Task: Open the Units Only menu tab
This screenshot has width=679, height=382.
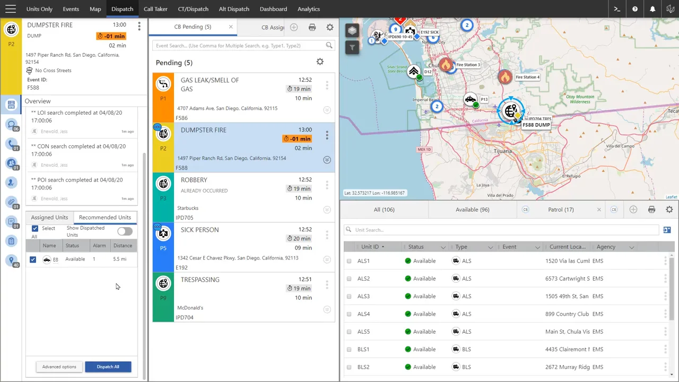Action: click(x=39, y=9)
